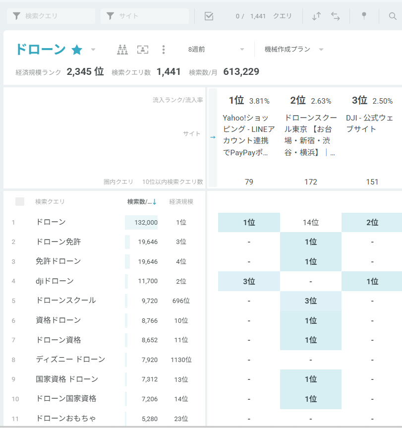Click the 2位 DJI rank cell for ドローン
The height and width of the screenshot is (428, 402).
coord(372,223)
